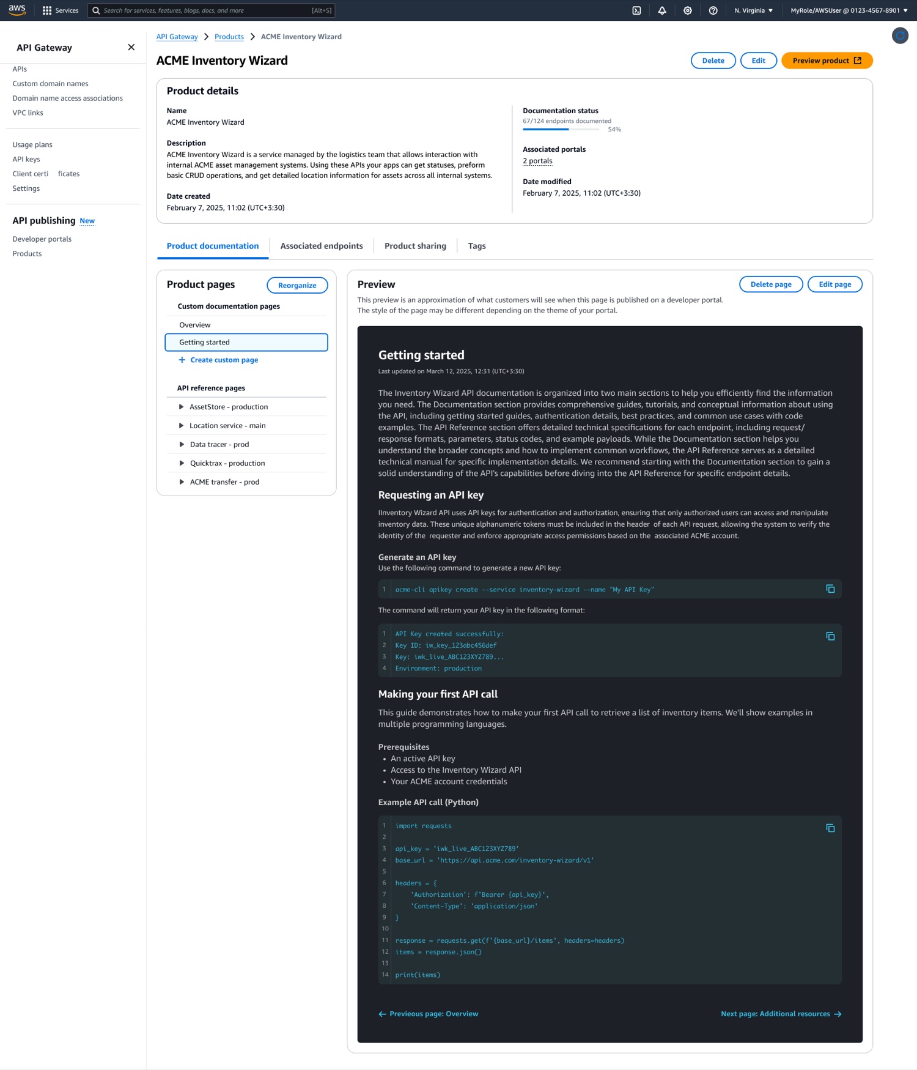Click the "67/124 endpoints documented" text
917x1070 pixels.
(x=567, y=121)
